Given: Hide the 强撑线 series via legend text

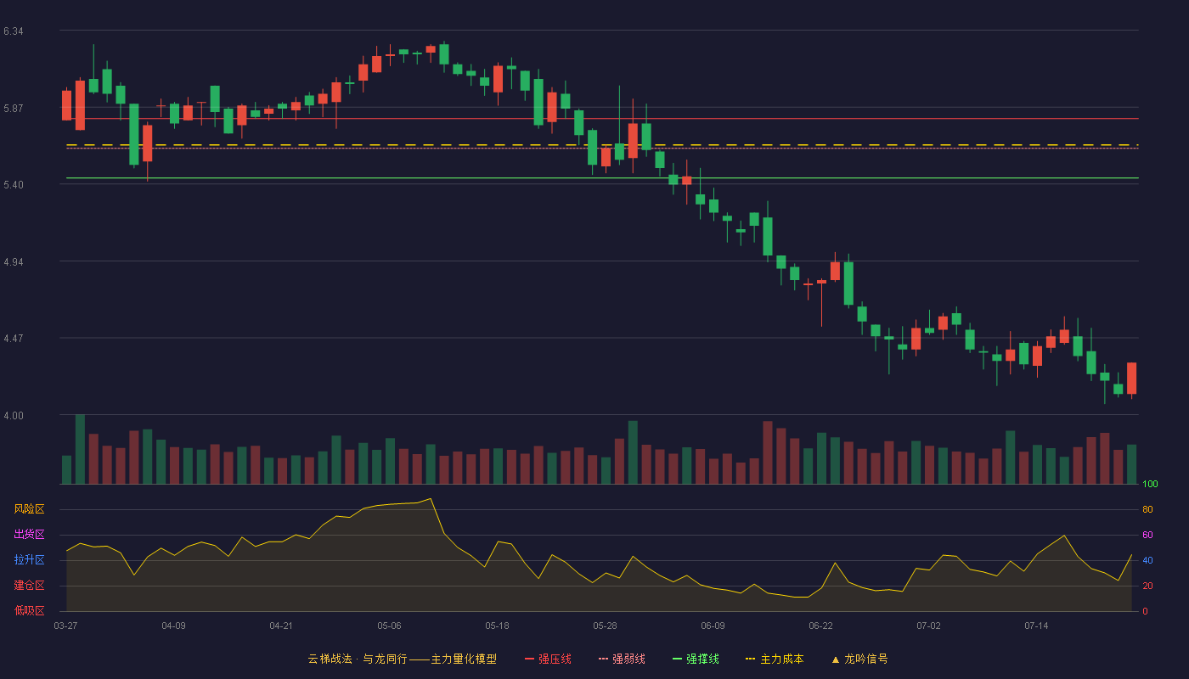Looking at the screenshot, I should point(702,659).
